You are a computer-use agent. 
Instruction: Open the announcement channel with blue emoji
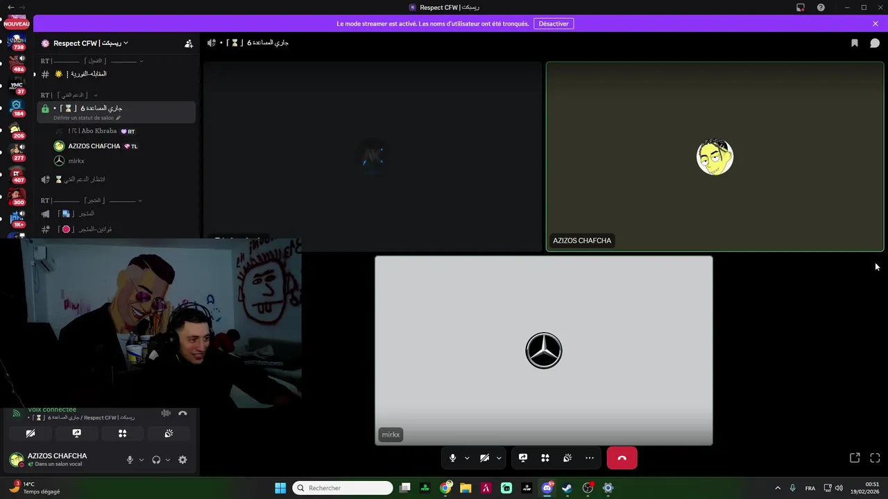tap(116, 214)
